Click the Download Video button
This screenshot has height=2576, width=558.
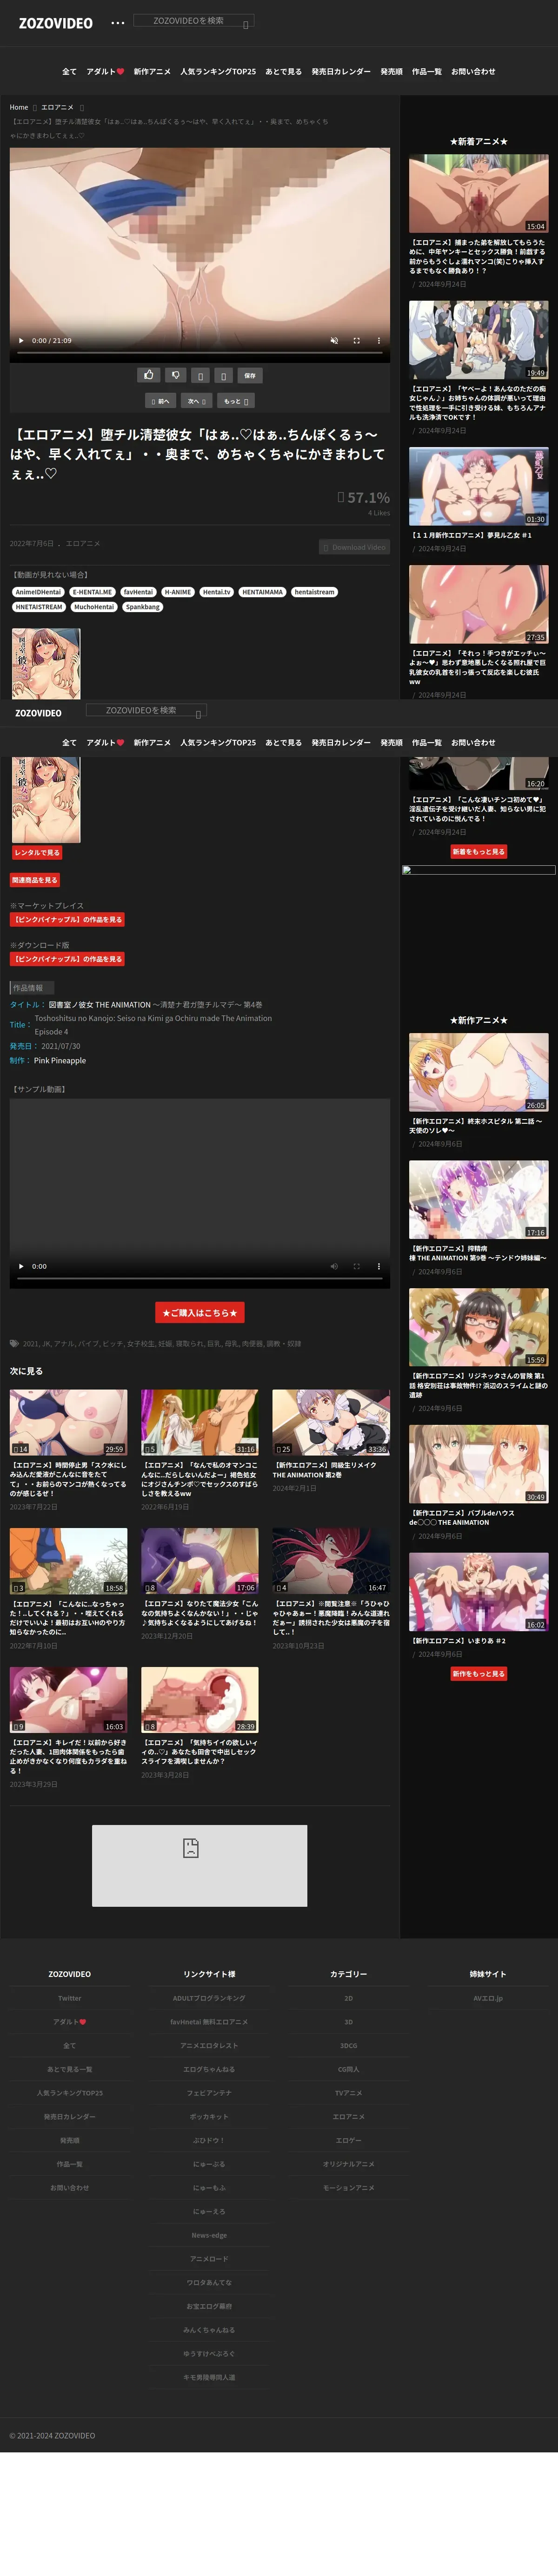[354, 547]
